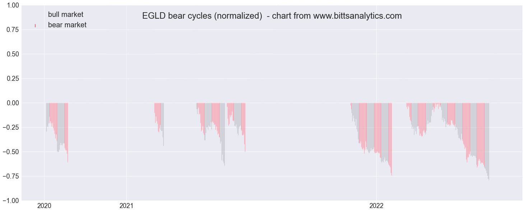Click the −0.75 y-axis tick label
Screen dimensions: 525x212
pyautogui.click(x=10, y=176)
